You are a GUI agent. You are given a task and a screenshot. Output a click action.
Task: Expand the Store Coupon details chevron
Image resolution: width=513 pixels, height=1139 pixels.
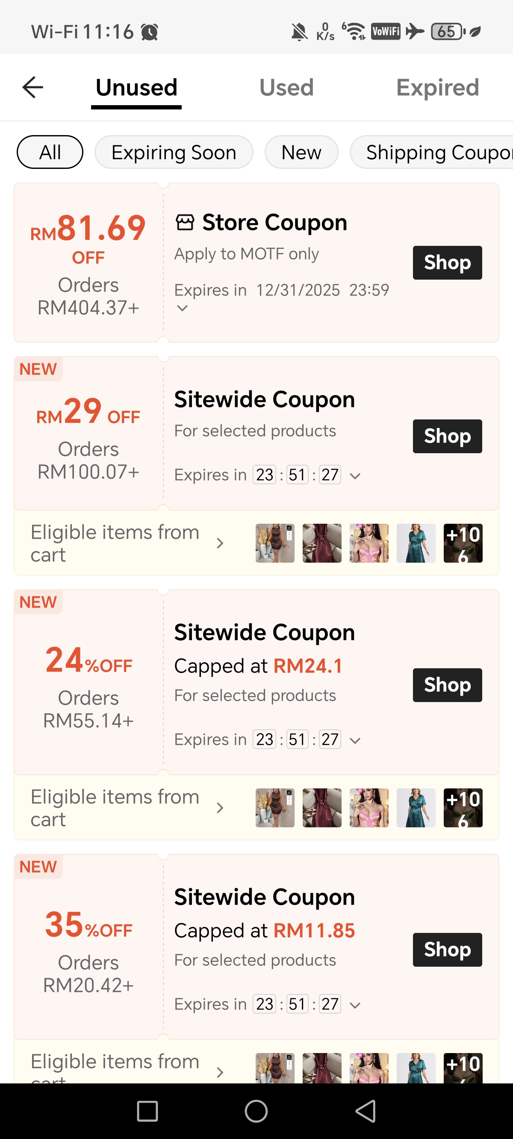click(182, 308)
